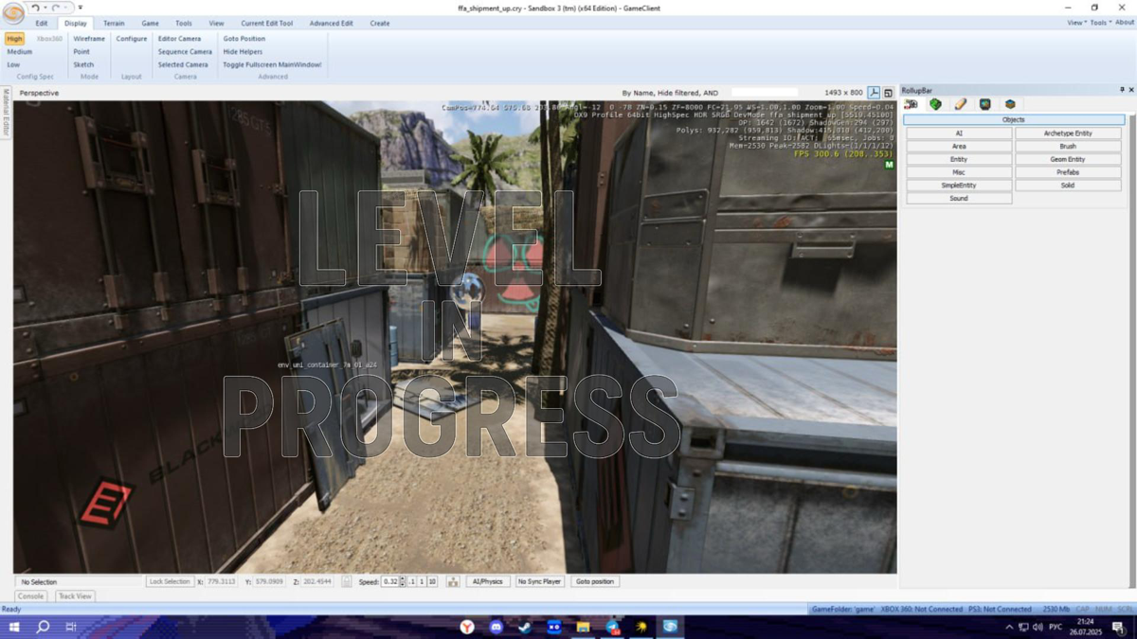Select the Modeling pencil rollup tab icon
1137x639 pixels.
961,104
